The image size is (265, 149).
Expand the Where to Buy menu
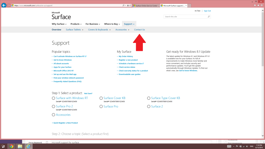[x=112, y=24]
